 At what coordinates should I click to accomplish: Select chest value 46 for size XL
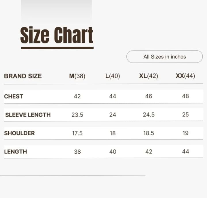tap(149, 96)
